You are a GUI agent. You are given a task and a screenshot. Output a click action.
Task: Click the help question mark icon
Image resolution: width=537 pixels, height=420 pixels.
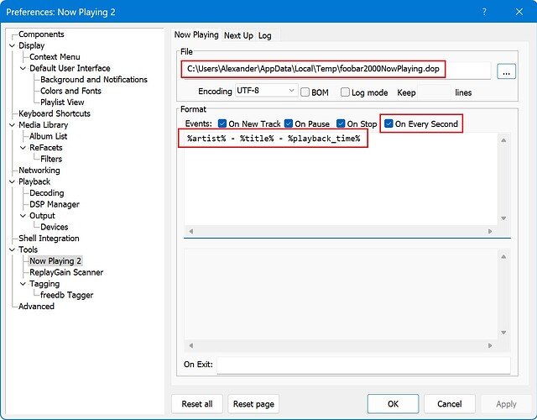(x=484, y=12)
